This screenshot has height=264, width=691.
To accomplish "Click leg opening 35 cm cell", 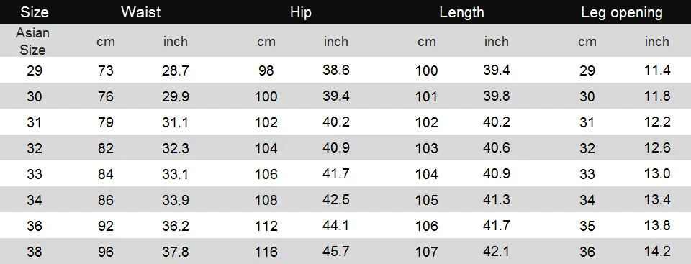I will (587, 226).
